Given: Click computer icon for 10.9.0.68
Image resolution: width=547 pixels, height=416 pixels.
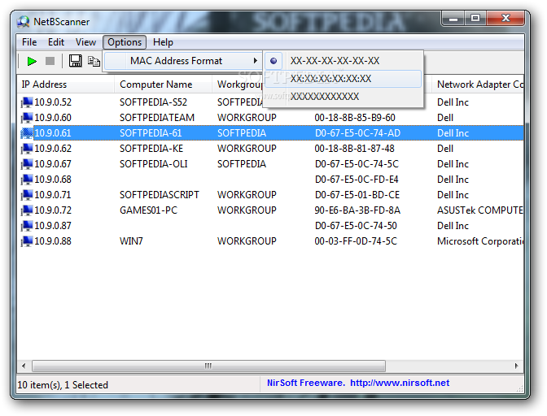Looking at the screenshot, I should tap(27, 180).
